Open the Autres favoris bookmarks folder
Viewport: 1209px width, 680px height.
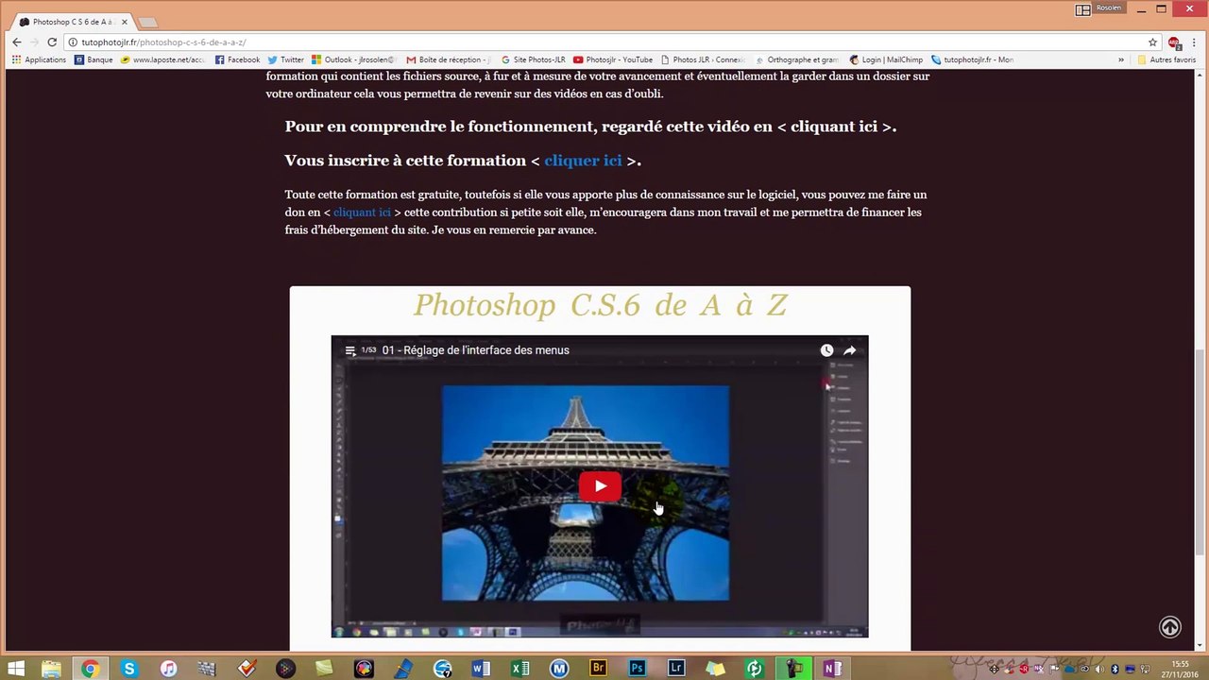[1166, 59]
